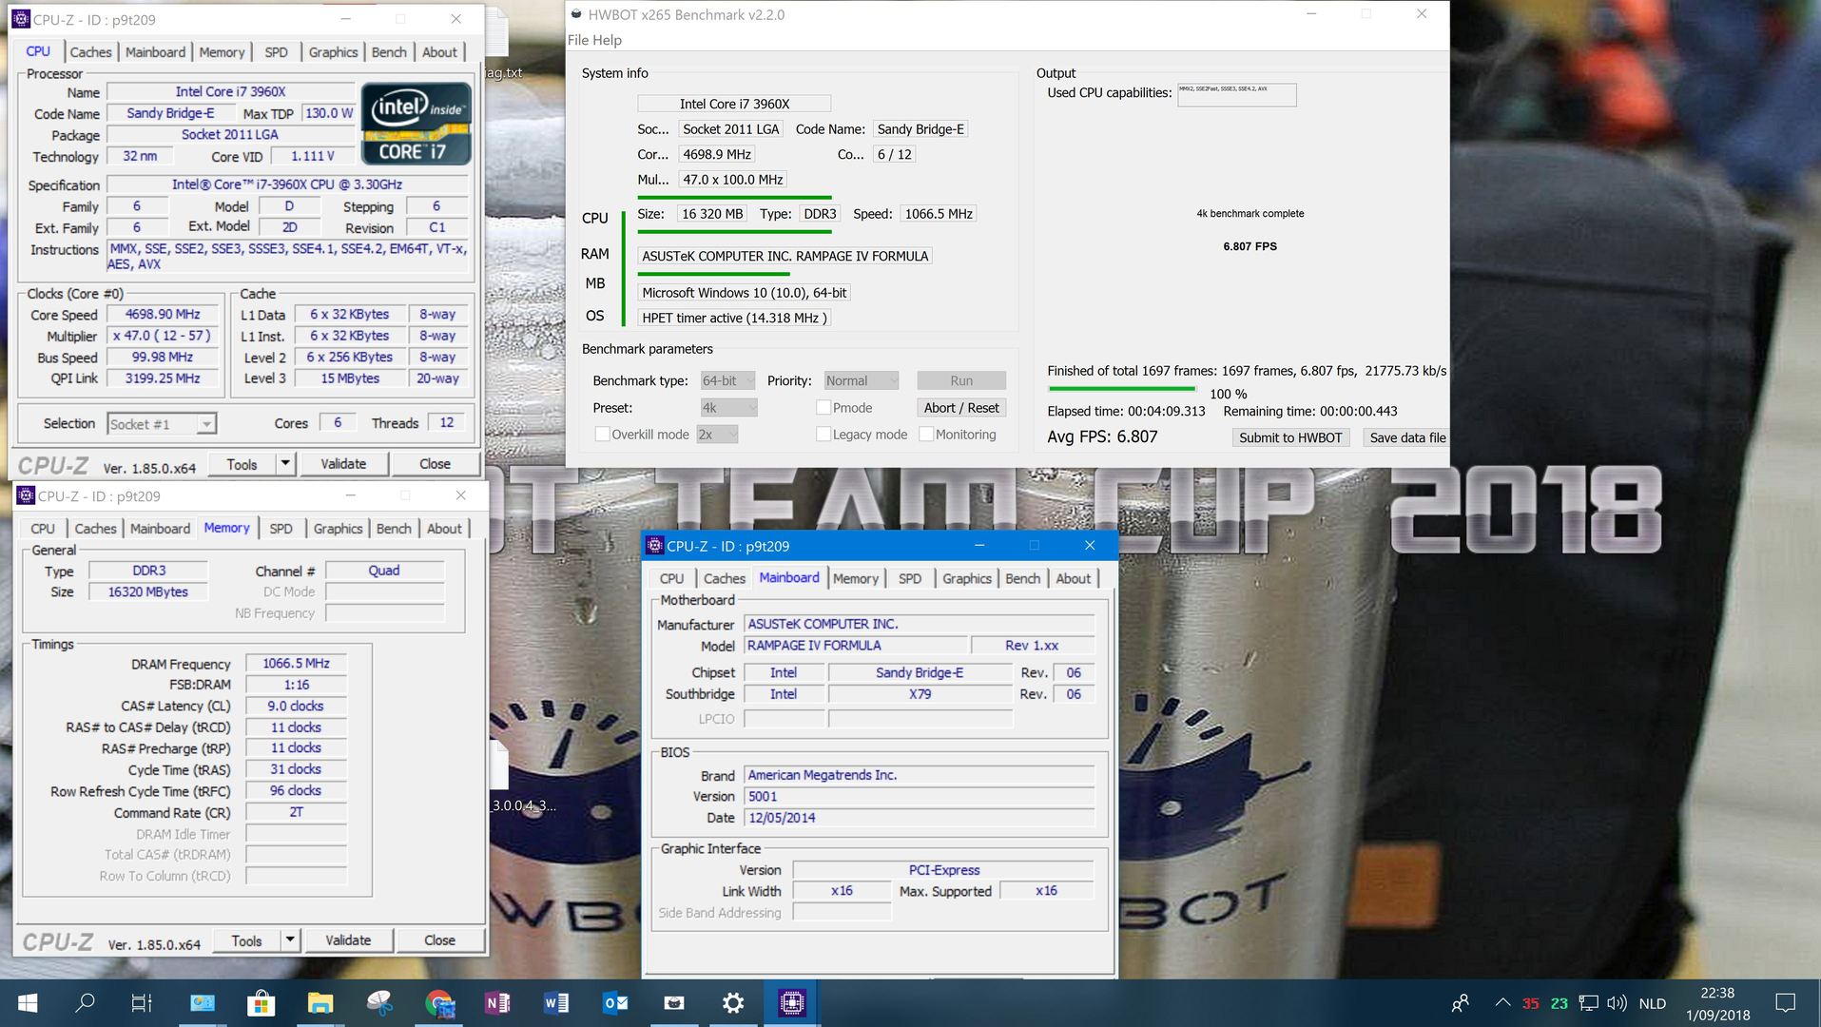The width and height of the screenshot is (1821, 1027).
Task: Open the Graphics tab in the Mainboard CPU-Z window
Action: pos(967,578)
